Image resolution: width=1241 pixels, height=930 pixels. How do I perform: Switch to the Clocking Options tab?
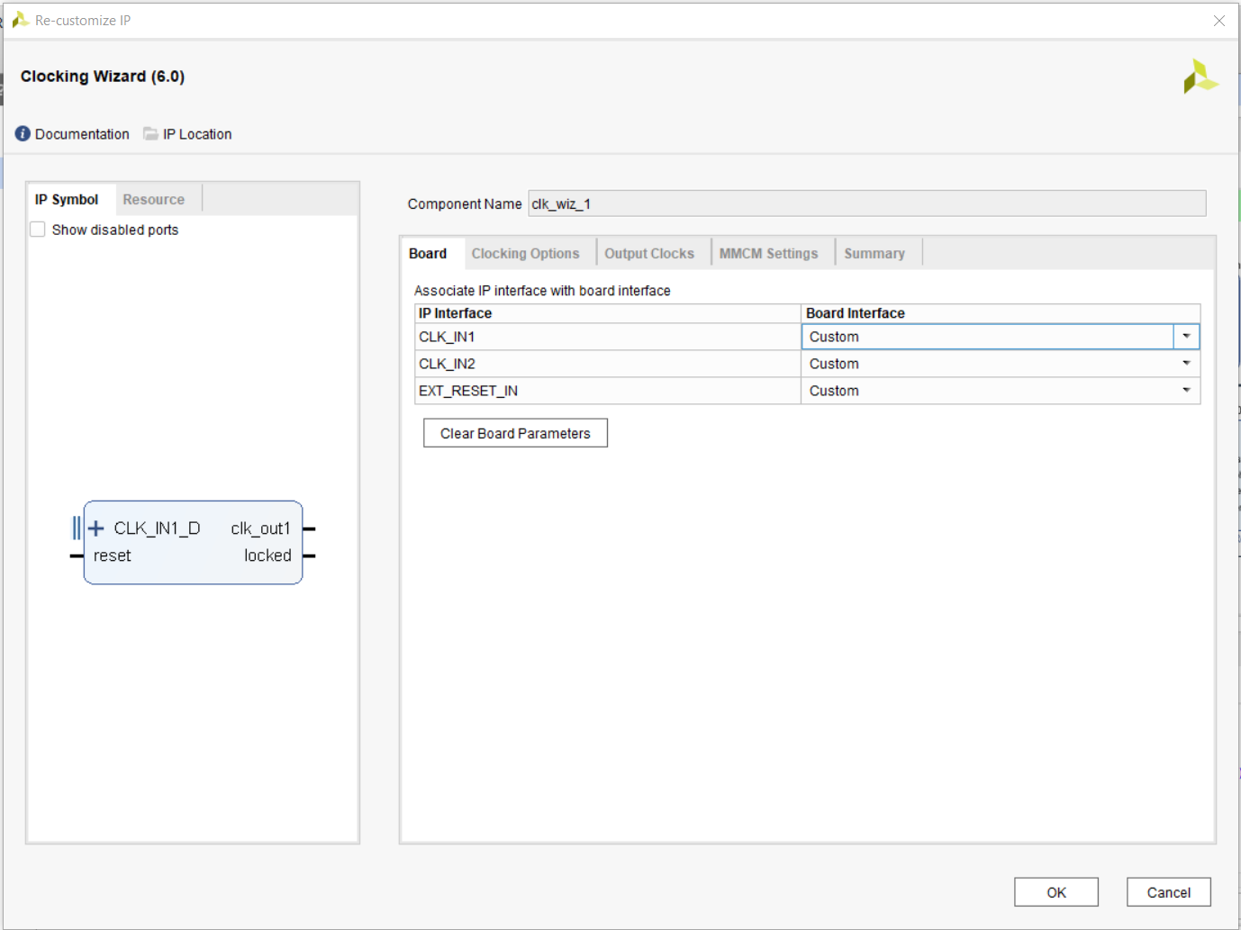click(526, 253)
